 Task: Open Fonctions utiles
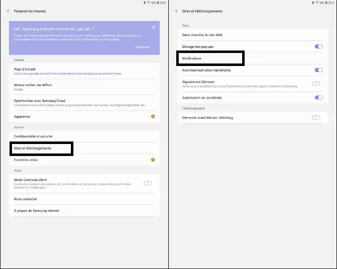[84, 159]
